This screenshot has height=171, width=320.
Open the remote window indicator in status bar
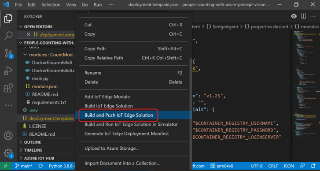6,166
